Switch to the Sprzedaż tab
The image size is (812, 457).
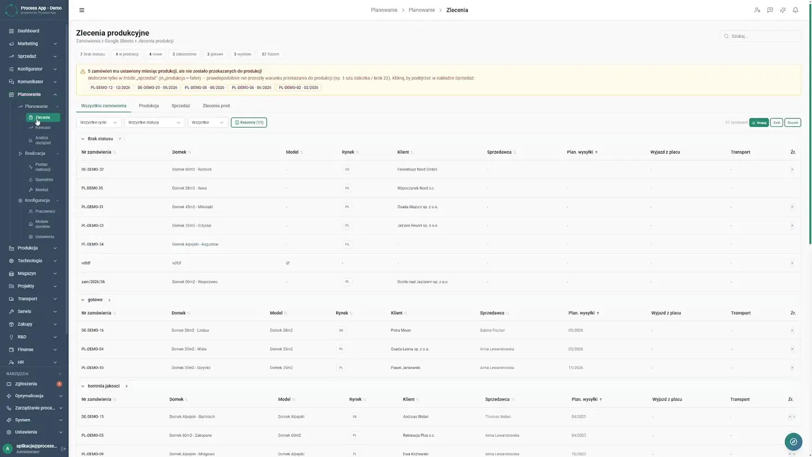click(181, 106)
